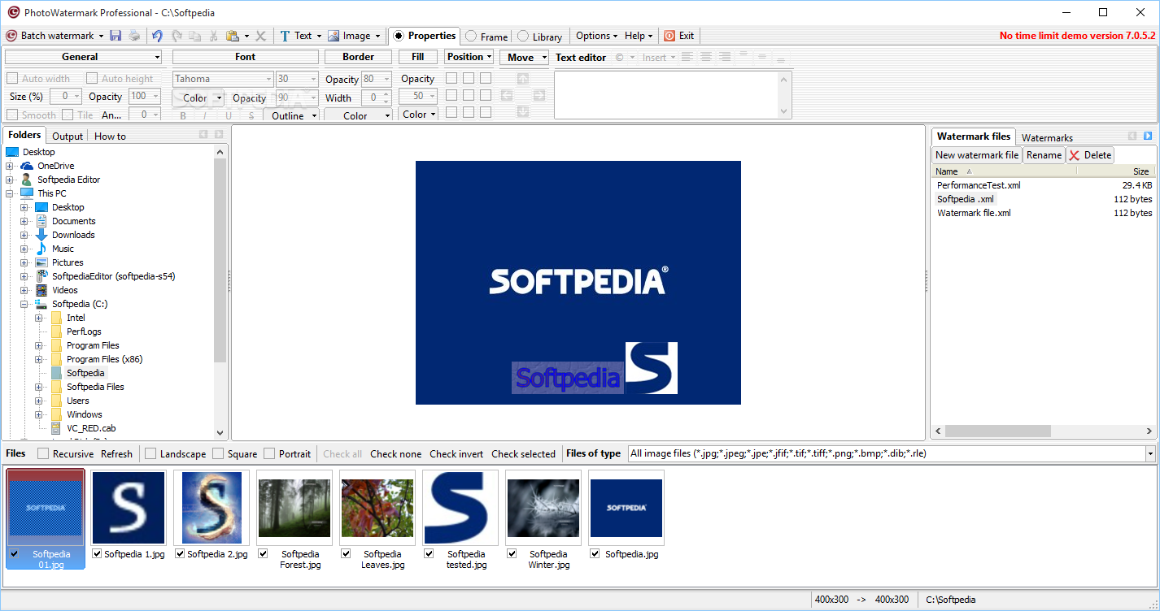Toggle the Auto width checkbox

coord(12,78)
